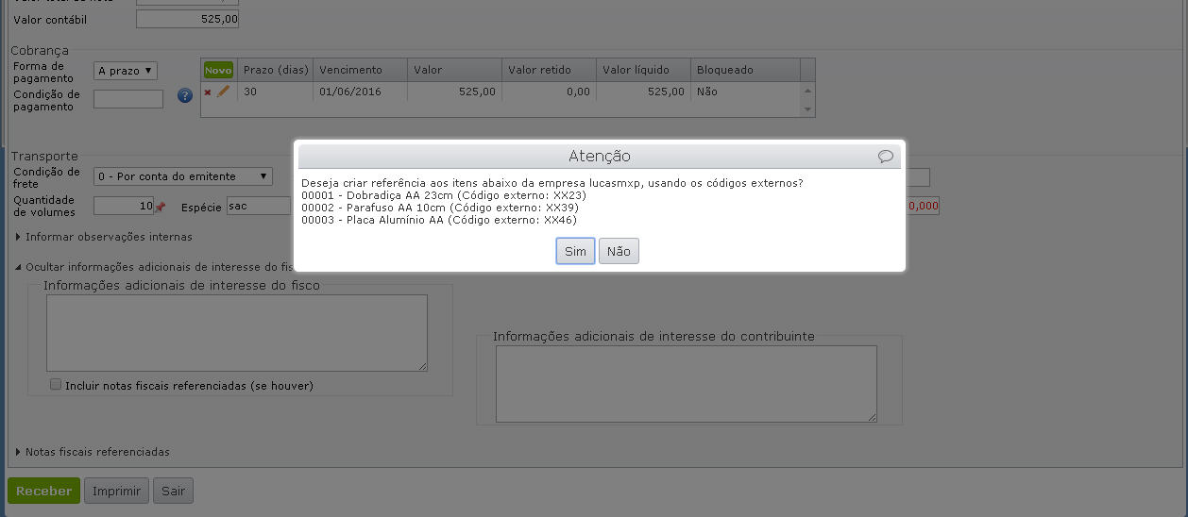Expand Informar observações internas
1188x517 pixels.
pos(104,237)
